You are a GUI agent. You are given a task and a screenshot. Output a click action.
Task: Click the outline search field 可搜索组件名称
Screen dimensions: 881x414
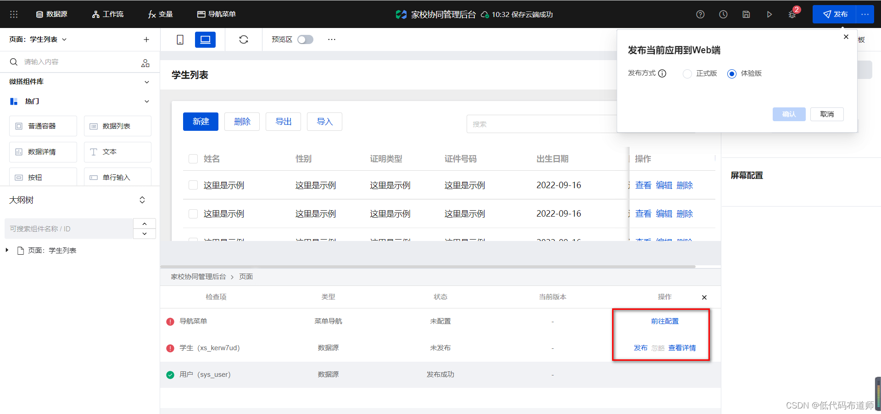point(69,229)
